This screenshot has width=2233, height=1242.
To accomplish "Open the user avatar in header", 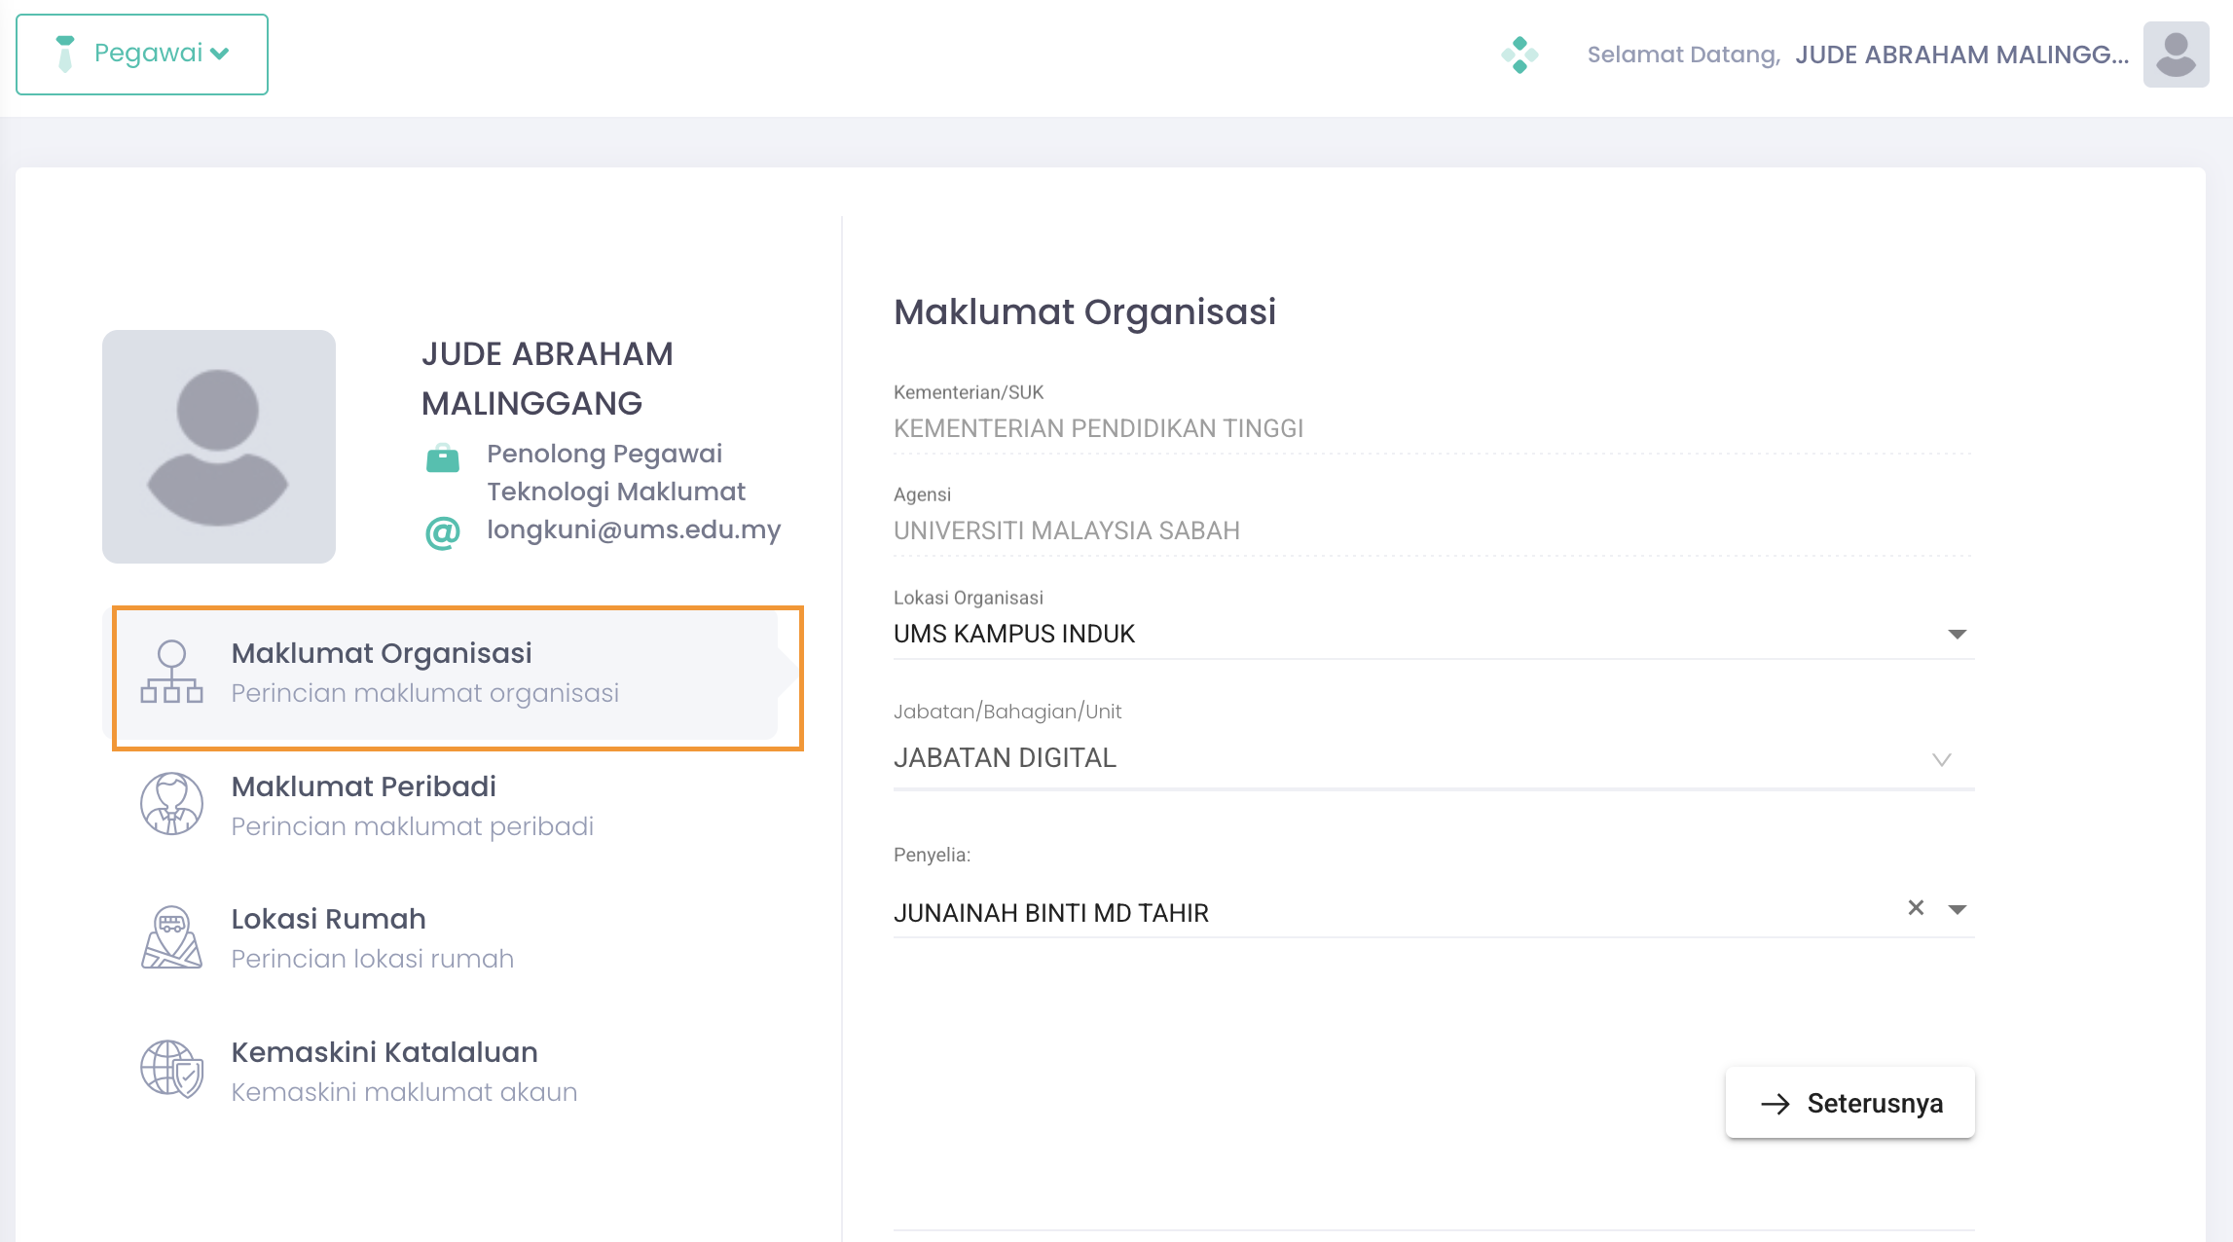I will [2176, 55].
